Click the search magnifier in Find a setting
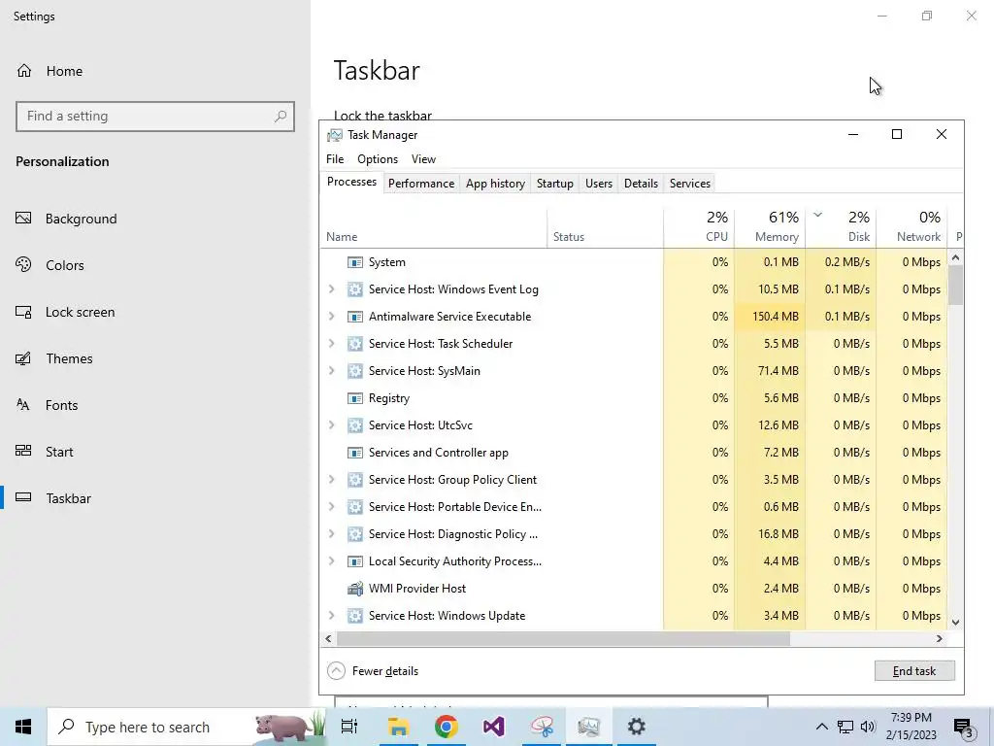The width and height of the screenshot is (994, 746). pos(281,117)
